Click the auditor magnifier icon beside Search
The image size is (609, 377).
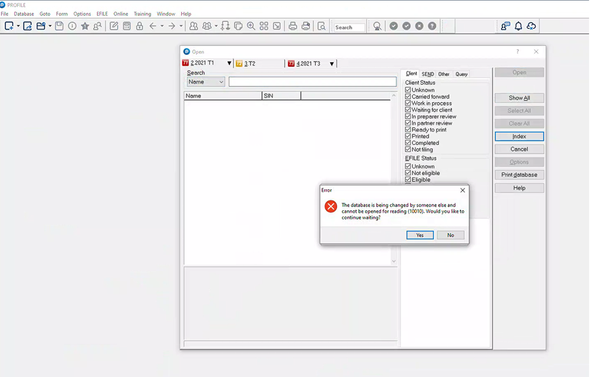pyautogui.click(x=377, y=26)
